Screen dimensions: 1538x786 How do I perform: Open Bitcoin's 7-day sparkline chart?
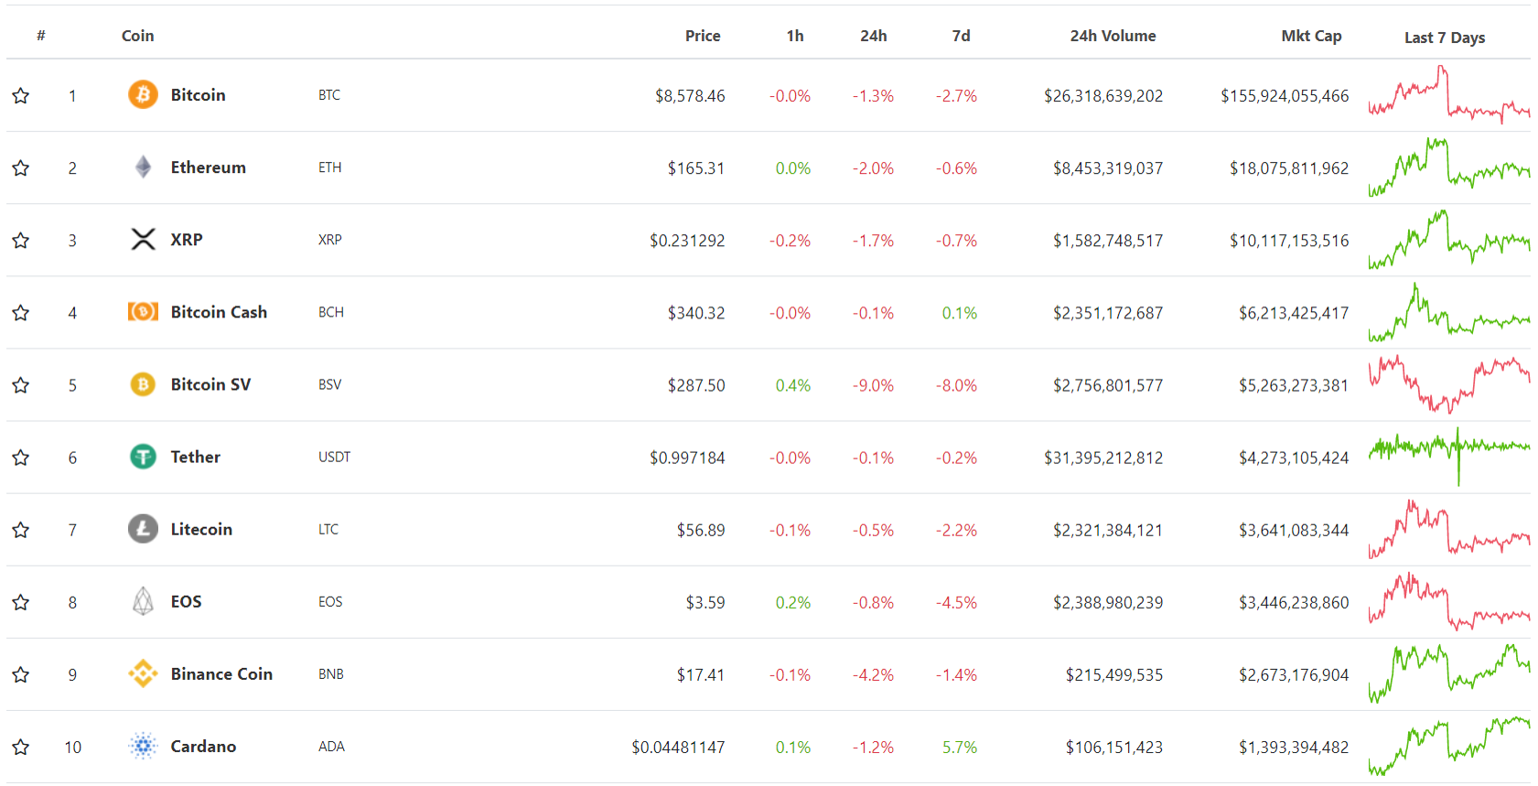click(x=1449, y=95)
